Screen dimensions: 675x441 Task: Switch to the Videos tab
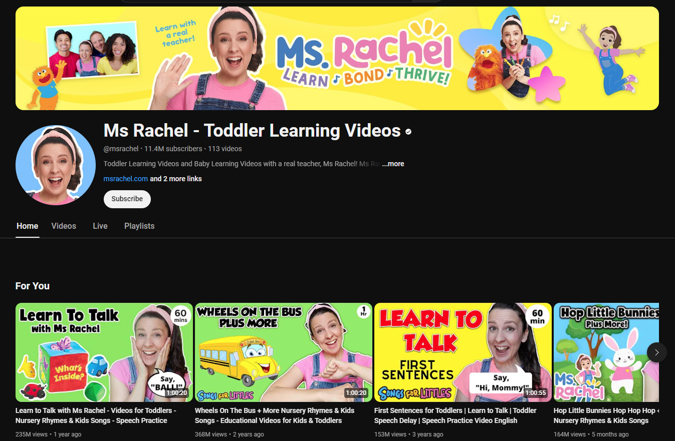(x=64, y=226)
